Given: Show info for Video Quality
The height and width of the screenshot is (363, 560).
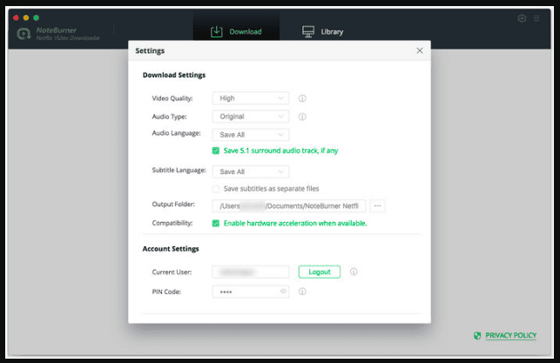Looking at the screenshot, I should tap(302, 98).
